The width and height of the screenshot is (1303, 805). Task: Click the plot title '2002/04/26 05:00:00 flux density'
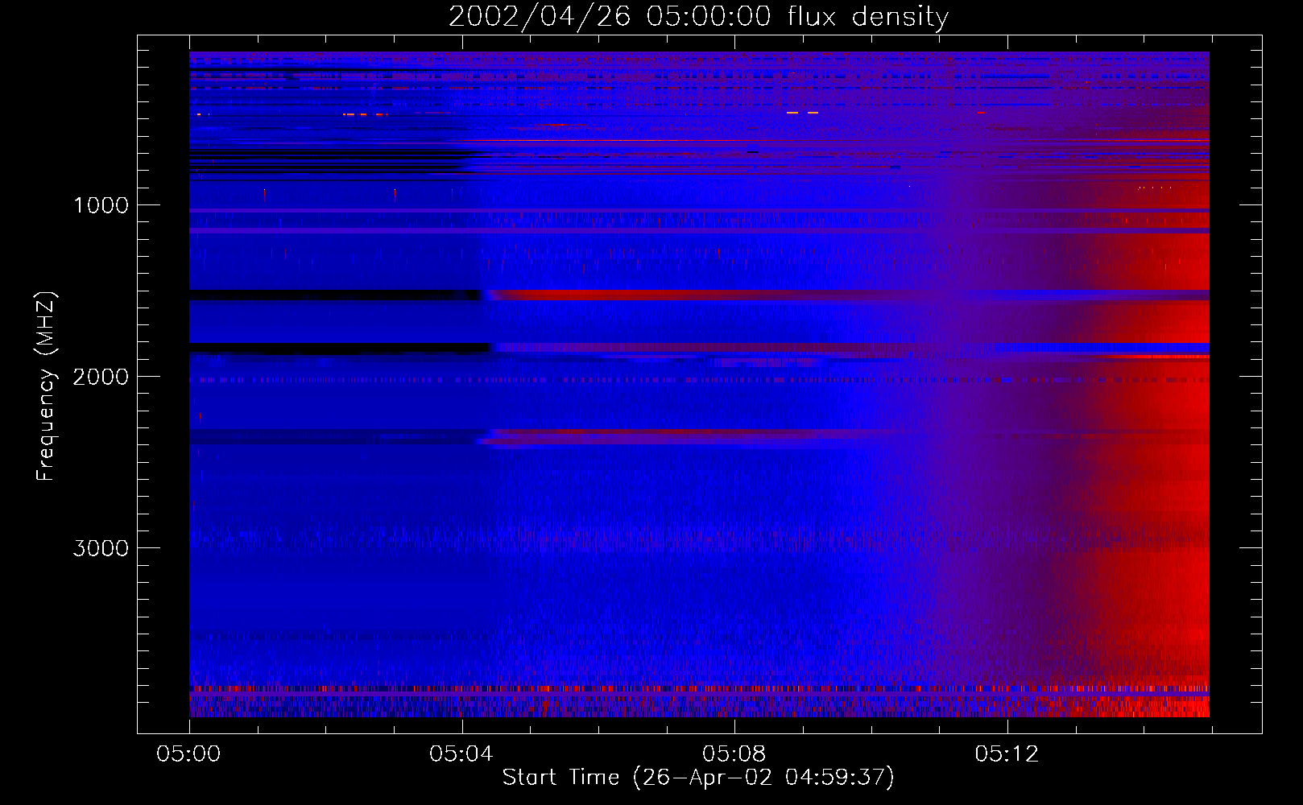point(698,16)
